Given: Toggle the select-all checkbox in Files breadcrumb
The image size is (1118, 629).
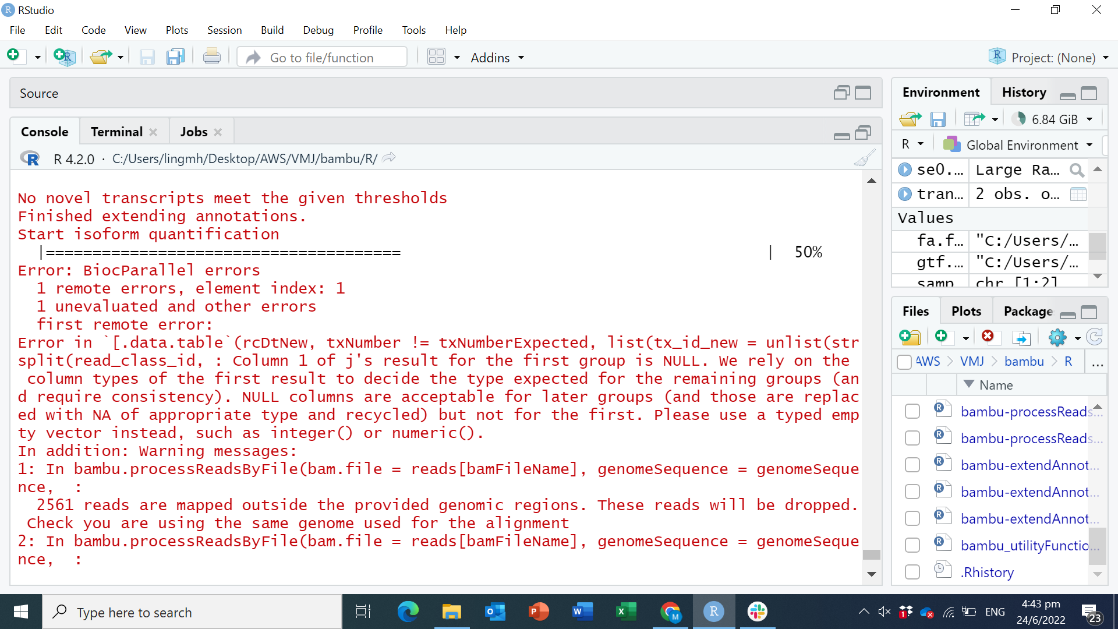Looking at the screenshot, I should coord(904,362).
